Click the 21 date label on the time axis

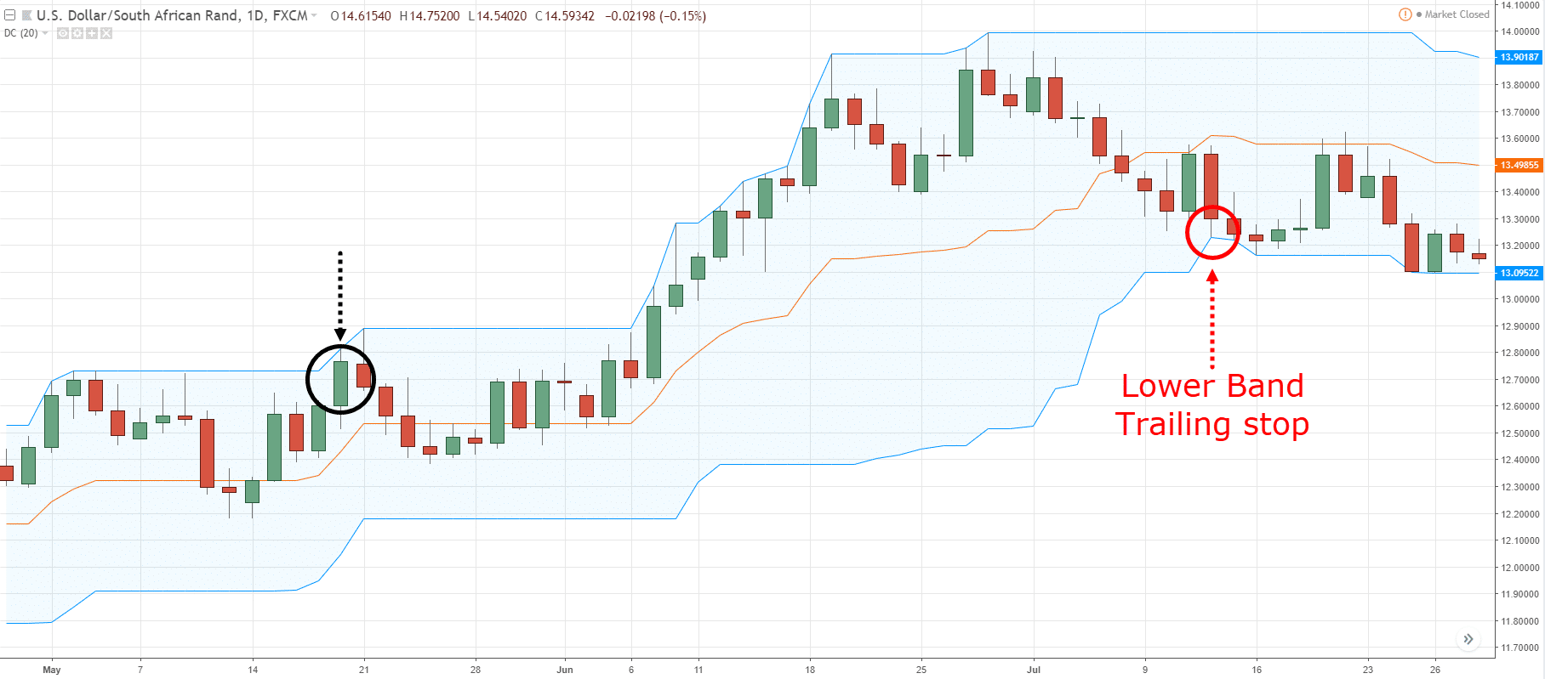pos(364,670)
